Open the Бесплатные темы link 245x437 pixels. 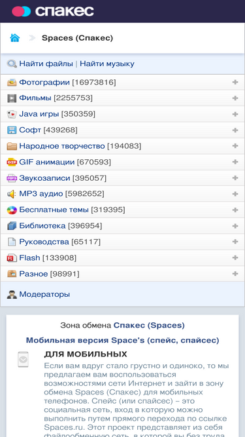point(54,210)
